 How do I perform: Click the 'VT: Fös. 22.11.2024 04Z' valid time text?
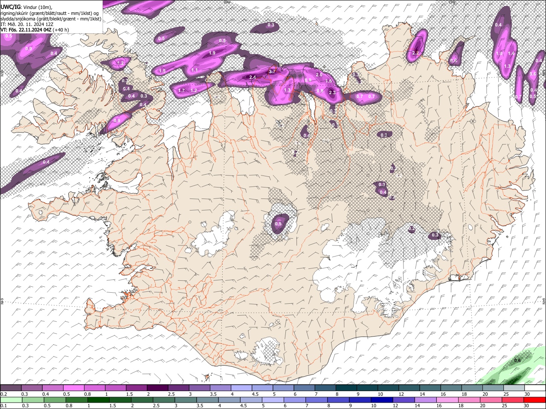tap(26, 30)
